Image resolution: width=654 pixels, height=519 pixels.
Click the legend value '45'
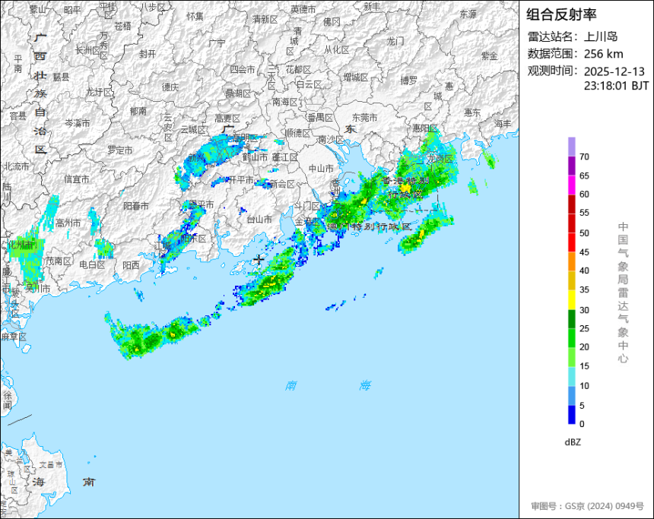pos(584,252)
